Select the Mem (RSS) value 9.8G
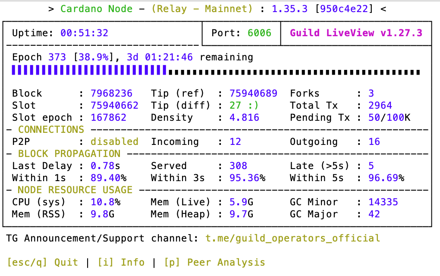 point(102,214)
